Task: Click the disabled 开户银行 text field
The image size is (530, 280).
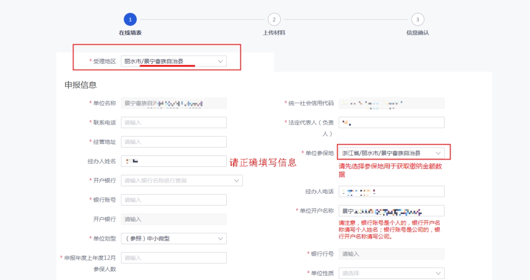Action: (174, 219)
